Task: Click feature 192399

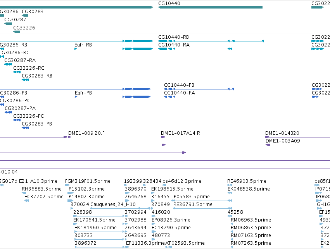Action: click(x=125, y=185)
